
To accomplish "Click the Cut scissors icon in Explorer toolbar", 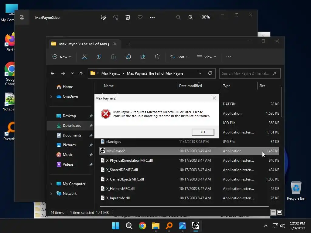I will 84,57.
